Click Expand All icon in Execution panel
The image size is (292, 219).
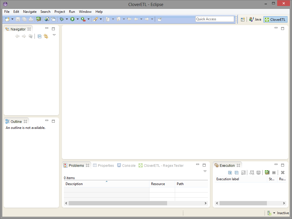pyautogui.click(x=230, y=173)
